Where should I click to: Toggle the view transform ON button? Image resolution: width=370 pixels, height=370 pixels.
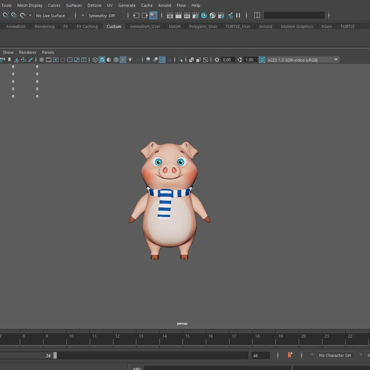click(262, 60)
